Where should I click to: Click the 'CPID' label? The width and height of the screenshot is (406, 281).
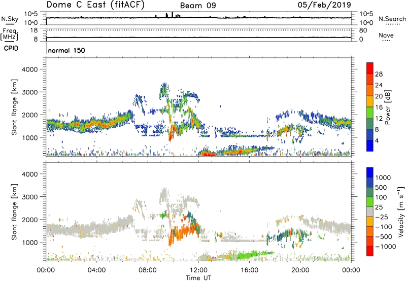[x=11, y=48]
